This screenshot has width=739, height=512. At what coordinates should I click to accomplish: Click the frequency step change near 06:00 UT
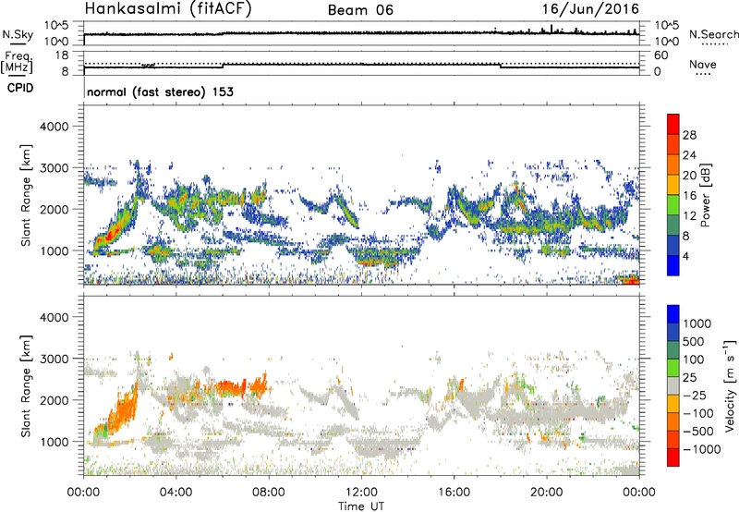pyautogui.click(x=223, y=66)
